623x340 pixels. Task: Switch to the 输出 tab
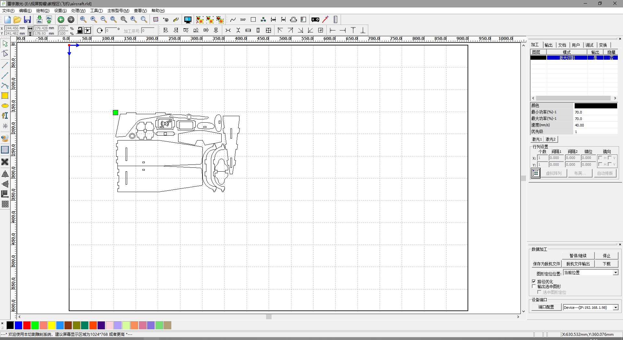click(x=548, y=45)
